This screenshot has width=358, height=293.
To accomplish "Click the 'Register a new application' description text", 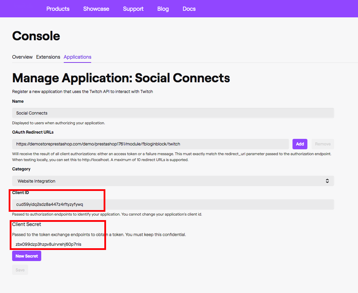I will tap(82, 92).
